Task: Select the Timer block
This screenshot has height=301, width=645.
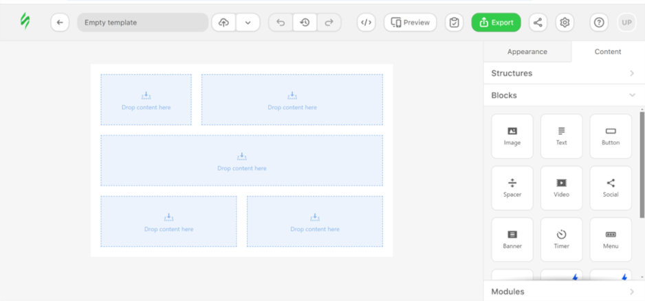Action: coord(561,239)
